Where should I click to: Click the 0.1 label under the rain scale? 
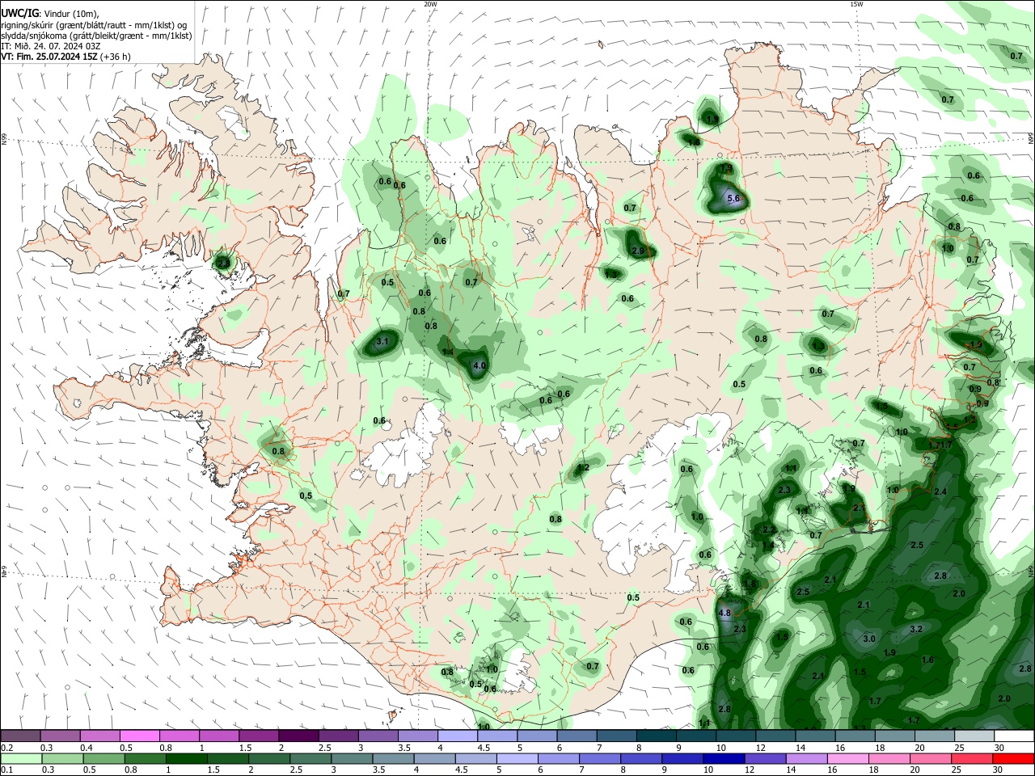pyautogui.click(x=6, y=770)
